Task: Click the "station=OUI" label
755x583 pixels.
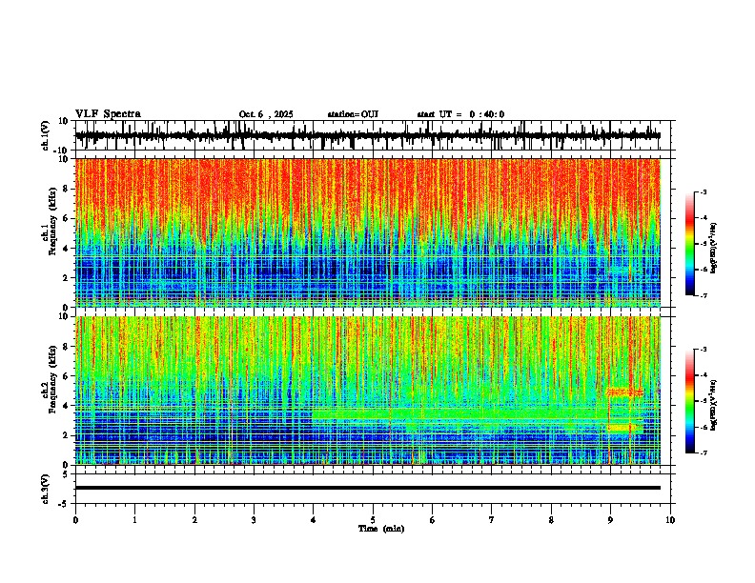Action: [x=353, y=114]
